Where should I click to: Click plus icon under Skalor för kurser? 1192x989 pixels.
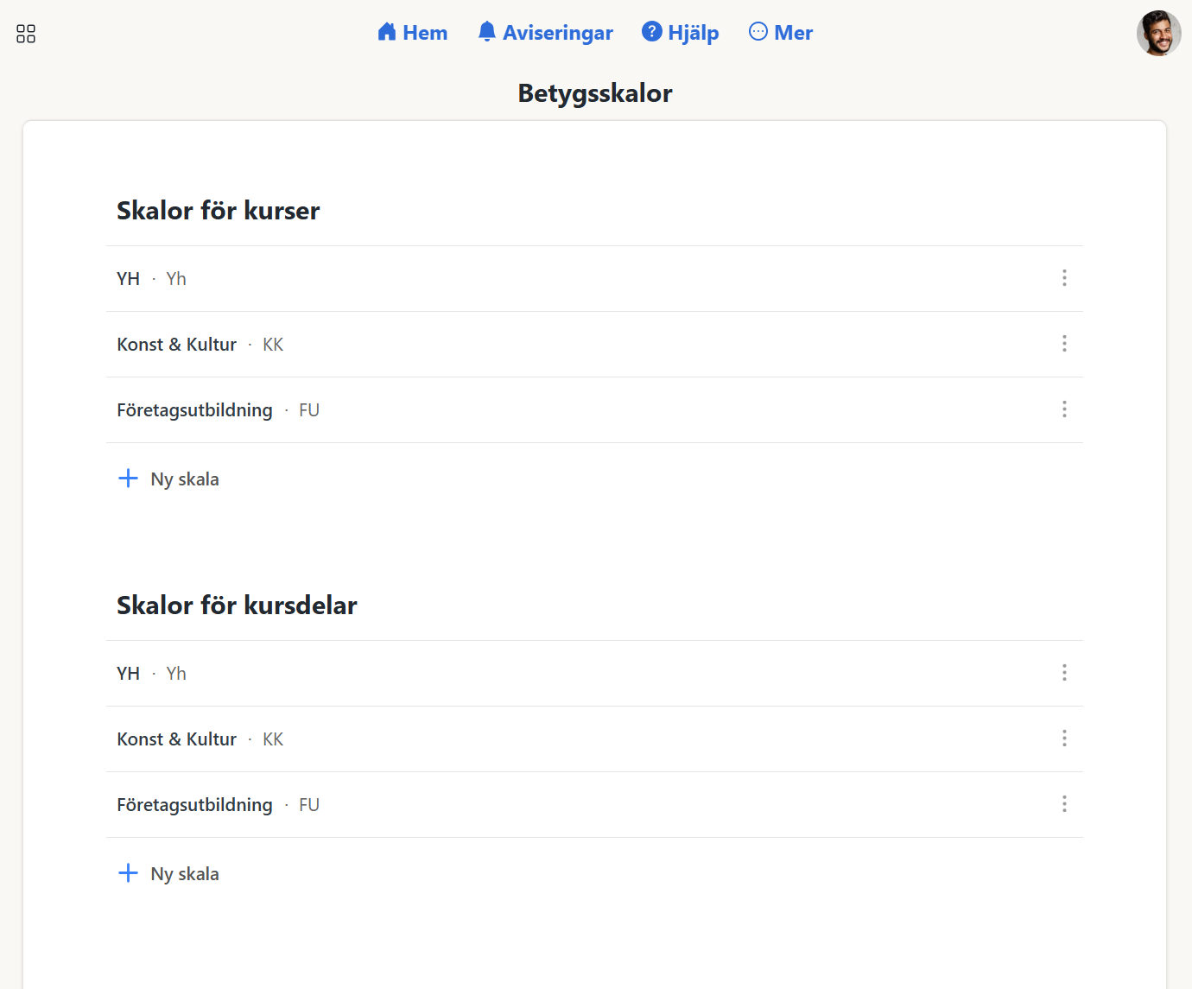tap(128, 479)
